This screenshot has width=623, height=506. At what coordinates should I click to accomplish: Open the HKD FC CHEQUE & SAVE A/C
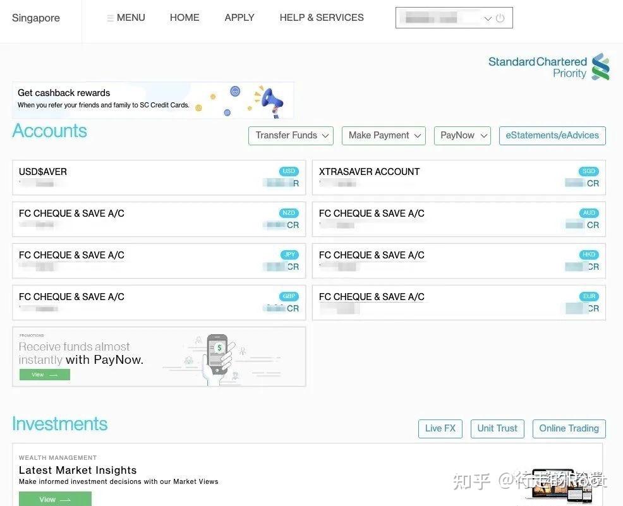tap(459, 261)
